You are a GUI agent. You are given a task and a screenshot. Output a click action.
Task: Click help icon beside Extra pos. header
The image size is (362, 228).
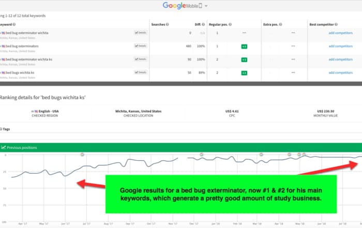pos(281,24)
